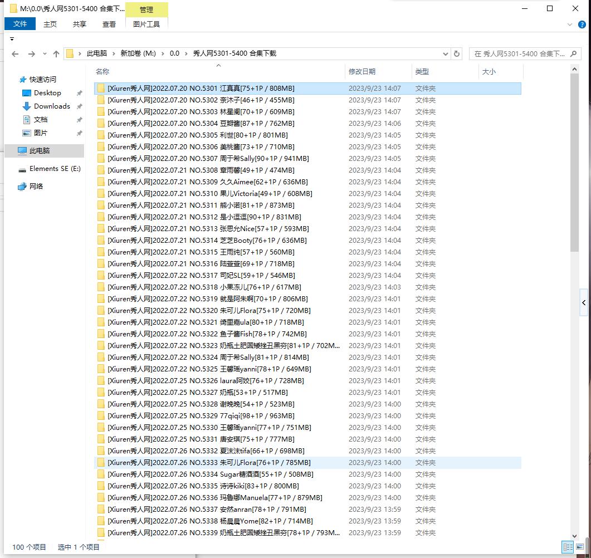
Task: Click 新加卷 (M:) in the breadcrumb
Action: tap(138, 53)
